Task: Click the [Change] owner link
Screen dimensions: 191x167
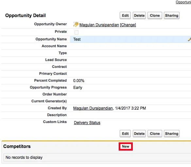Action: coord(128,25)
